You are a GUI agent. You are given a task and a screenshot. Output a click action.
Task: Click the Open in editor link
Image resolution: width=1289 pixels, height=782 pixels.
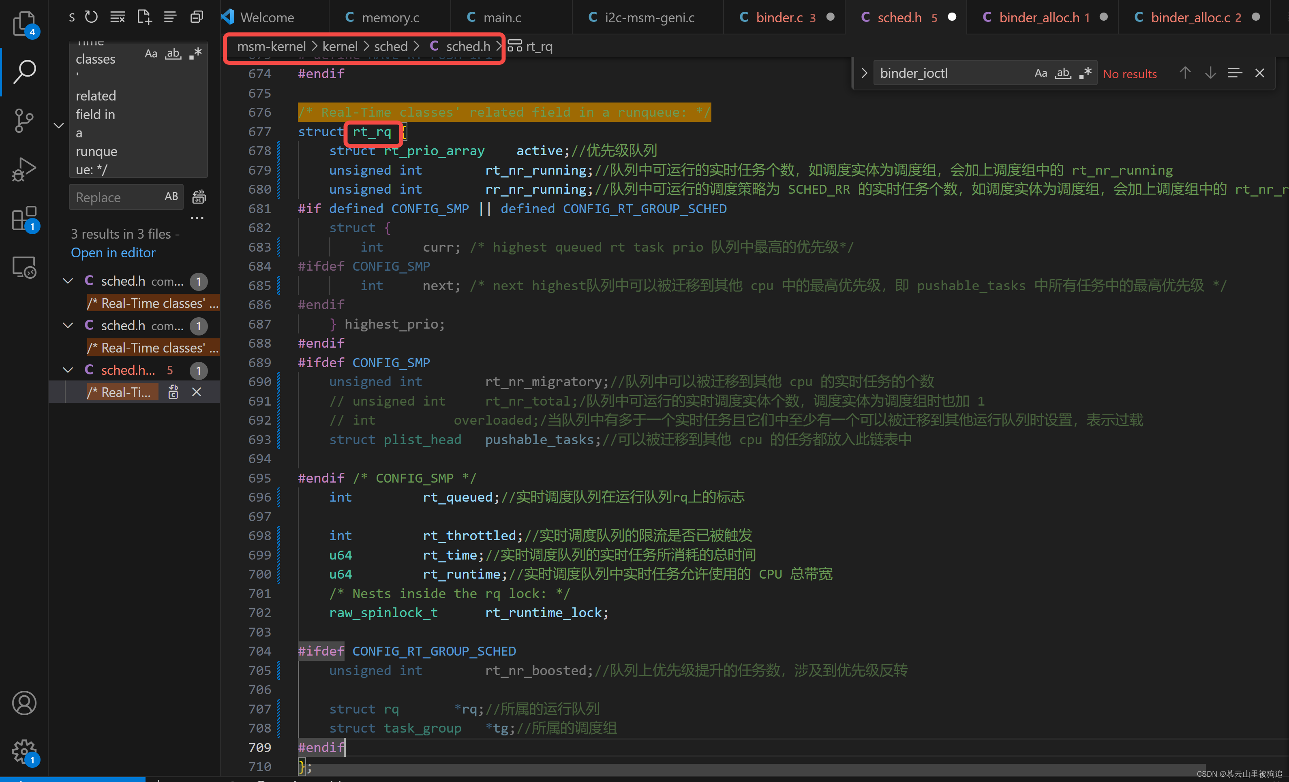tap(113, 253)
